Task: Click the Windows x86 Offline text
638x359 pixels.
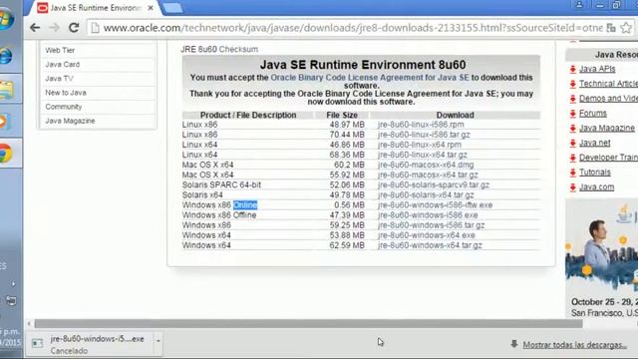Action: [219, 215]
